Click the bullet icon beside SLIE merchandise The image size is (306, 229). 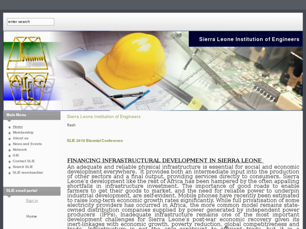click(x=9, y=173)
